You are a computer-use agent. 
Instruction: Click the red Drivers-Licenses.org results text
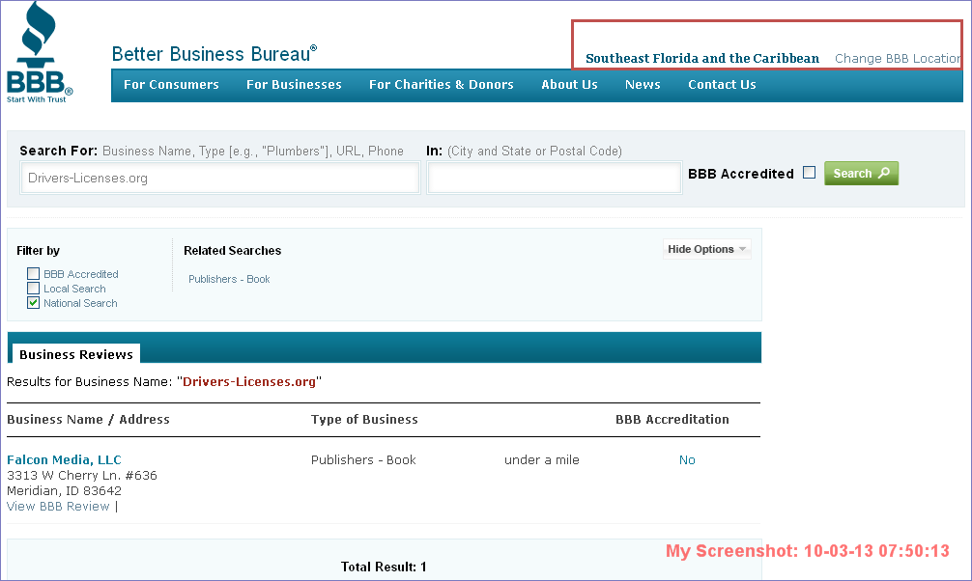[x=249, y=382]
